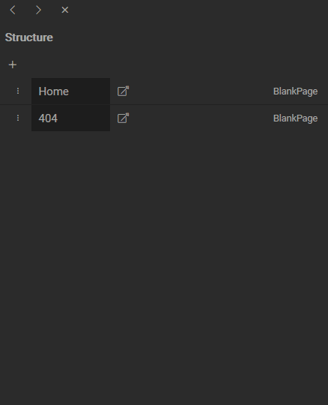Viewport: 328px width, 405px height.
Task: Open the three-dot menu for Home
Action: pos(18,91)
